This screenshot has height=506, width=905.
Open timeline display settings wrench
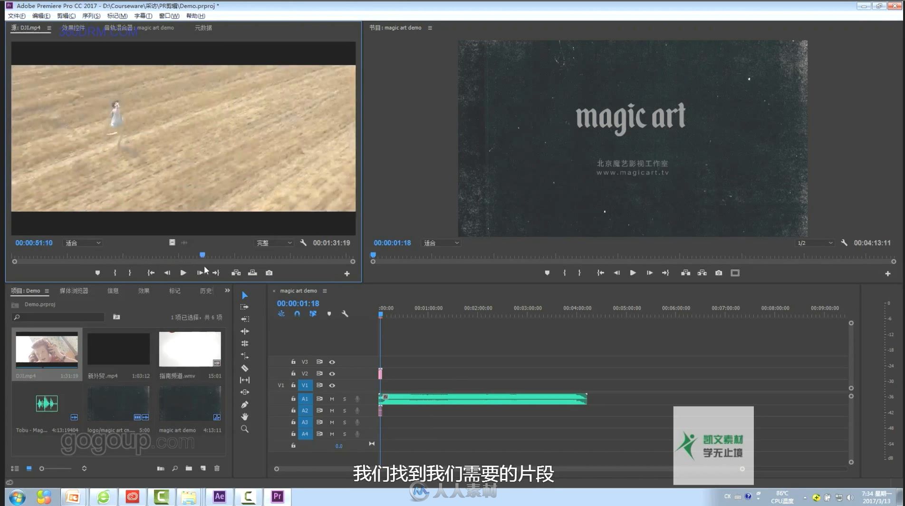(x=345, y=314)
